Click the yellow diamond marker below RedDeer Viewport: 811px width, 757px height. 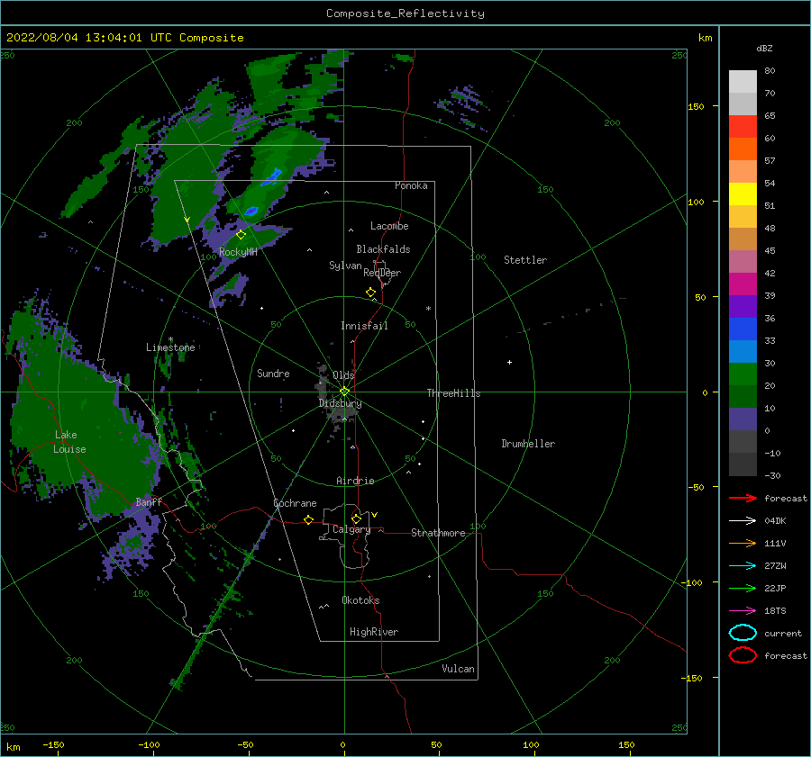[x=371, y=293]
